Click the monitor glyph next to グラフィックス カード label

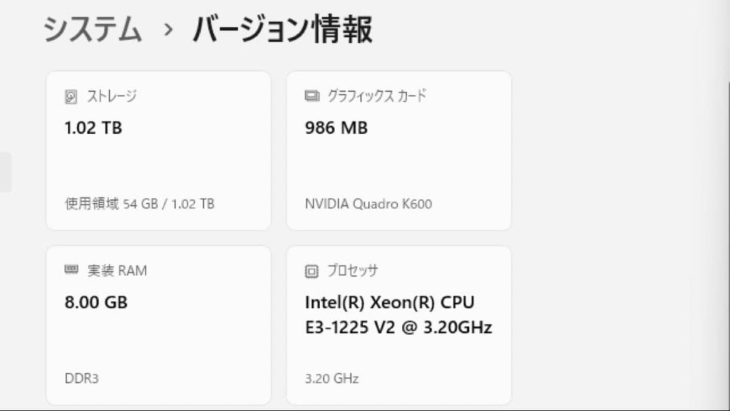coord(311,96)
